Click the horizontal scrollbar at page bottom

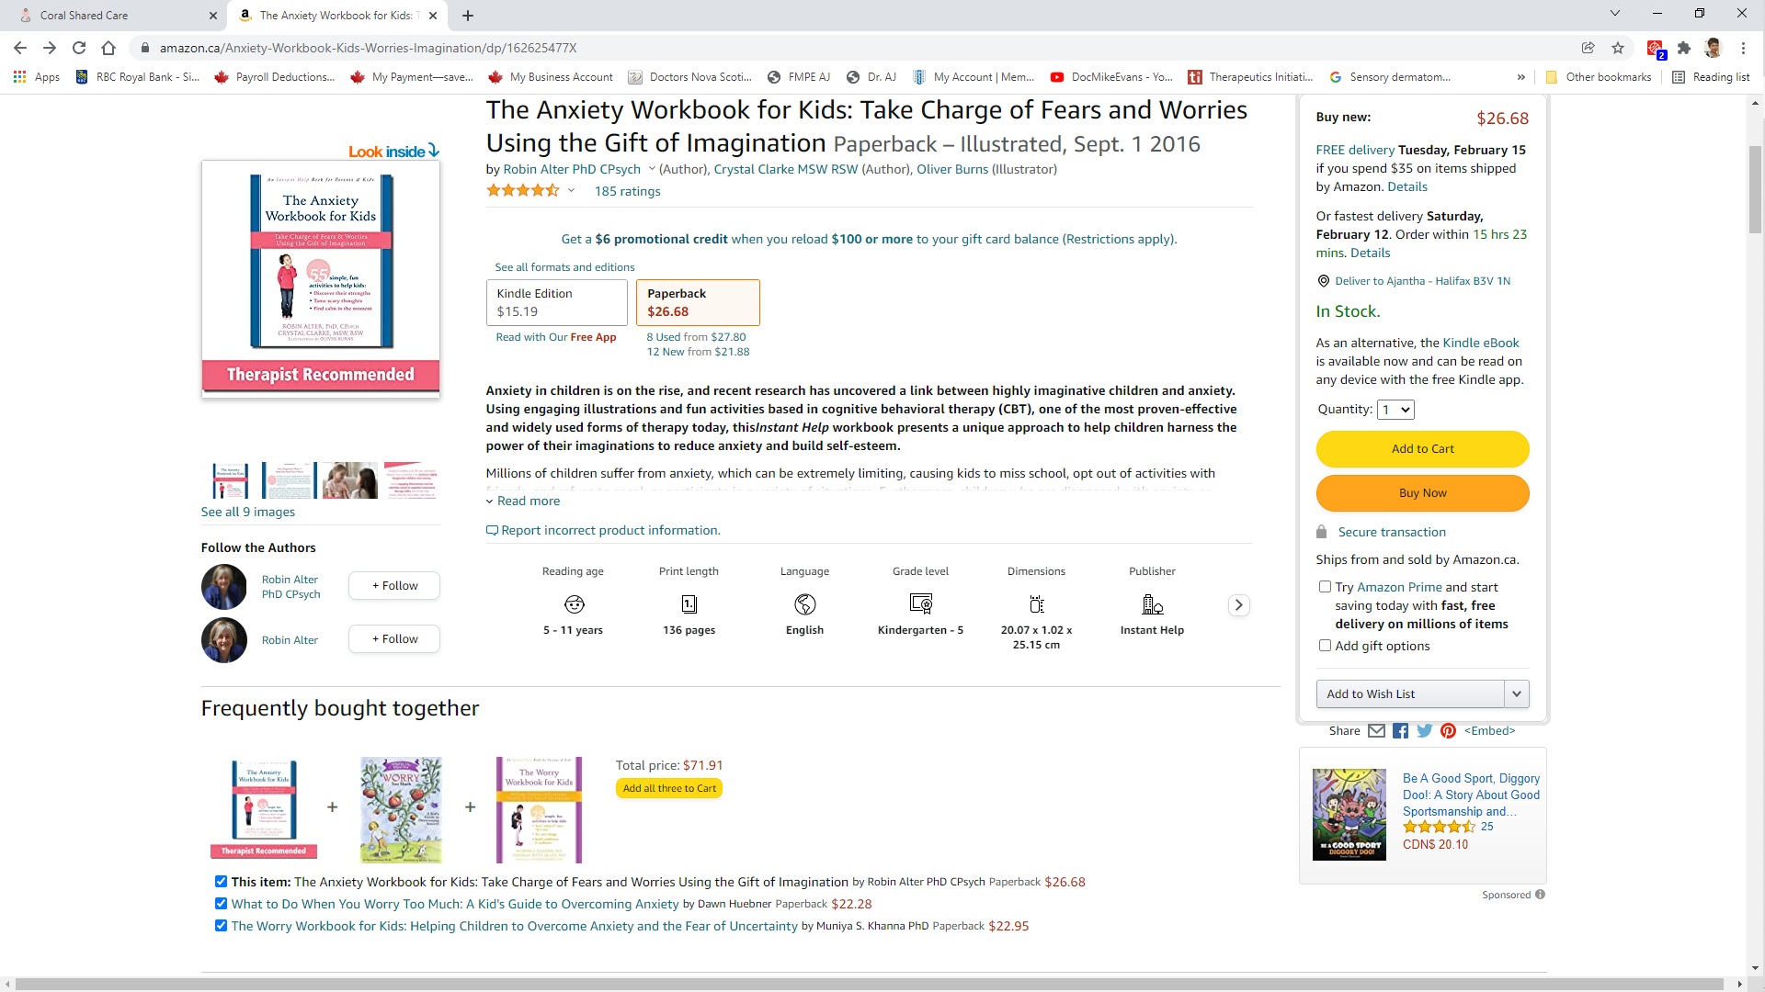869,984
